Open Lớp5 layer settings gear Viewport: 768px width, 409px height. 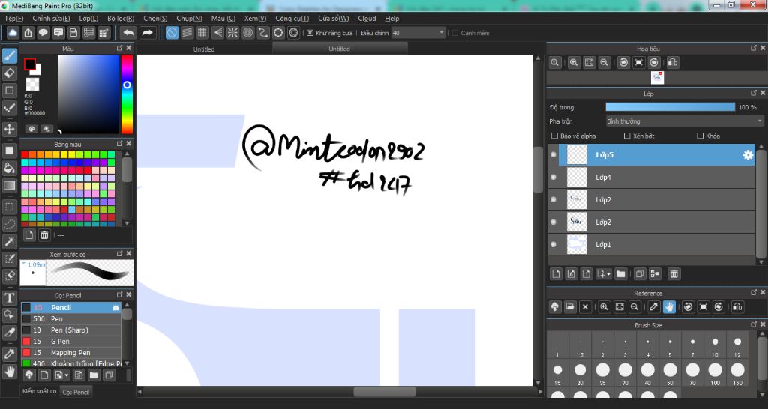pos(748,155)
